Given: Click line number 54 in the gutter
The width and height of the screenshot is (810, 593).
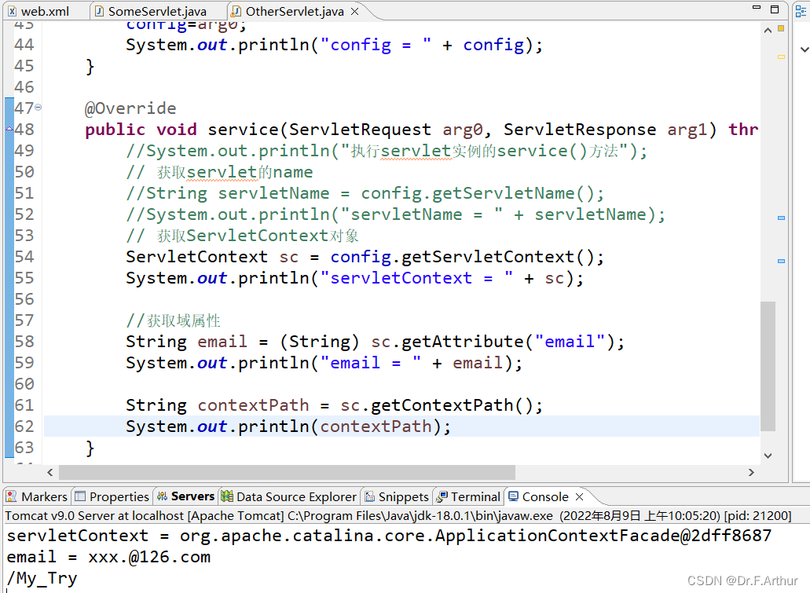Looking at the screenshot, I should (x=24, y=257).
